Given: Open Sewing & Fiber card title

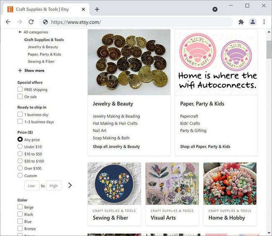Looking at the screenshot, I should click(x=110, y=218).
